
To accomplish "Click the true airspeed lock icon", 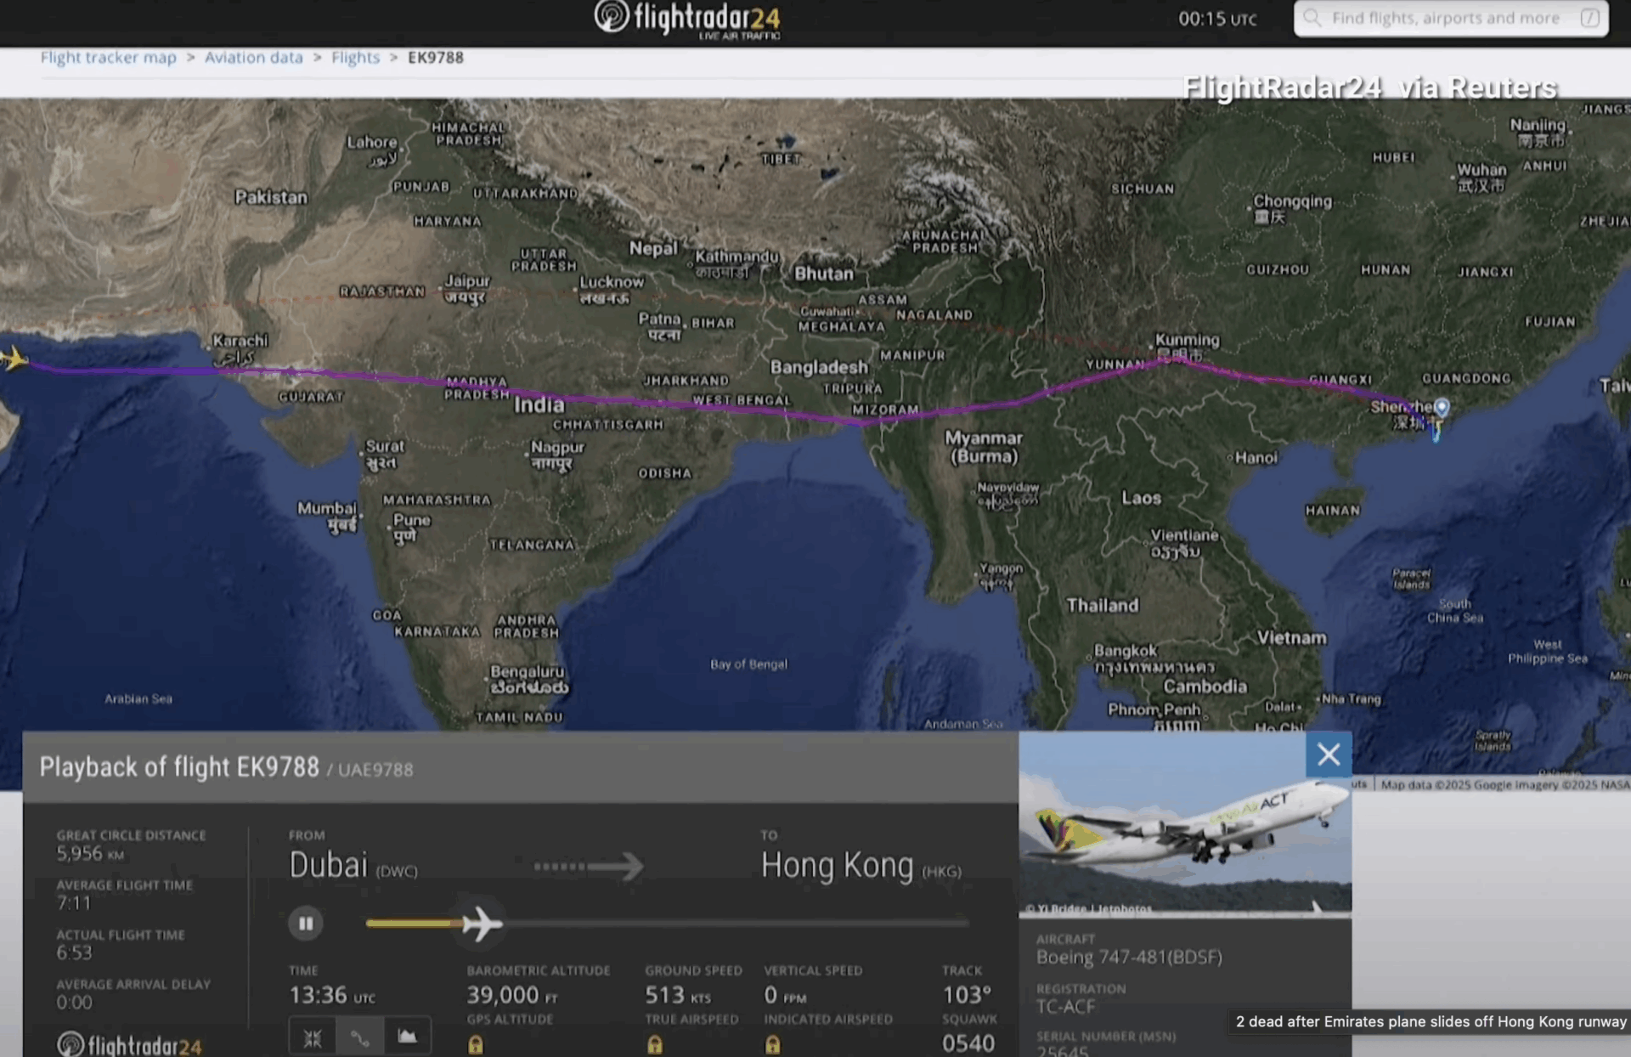I will 655,1045.
